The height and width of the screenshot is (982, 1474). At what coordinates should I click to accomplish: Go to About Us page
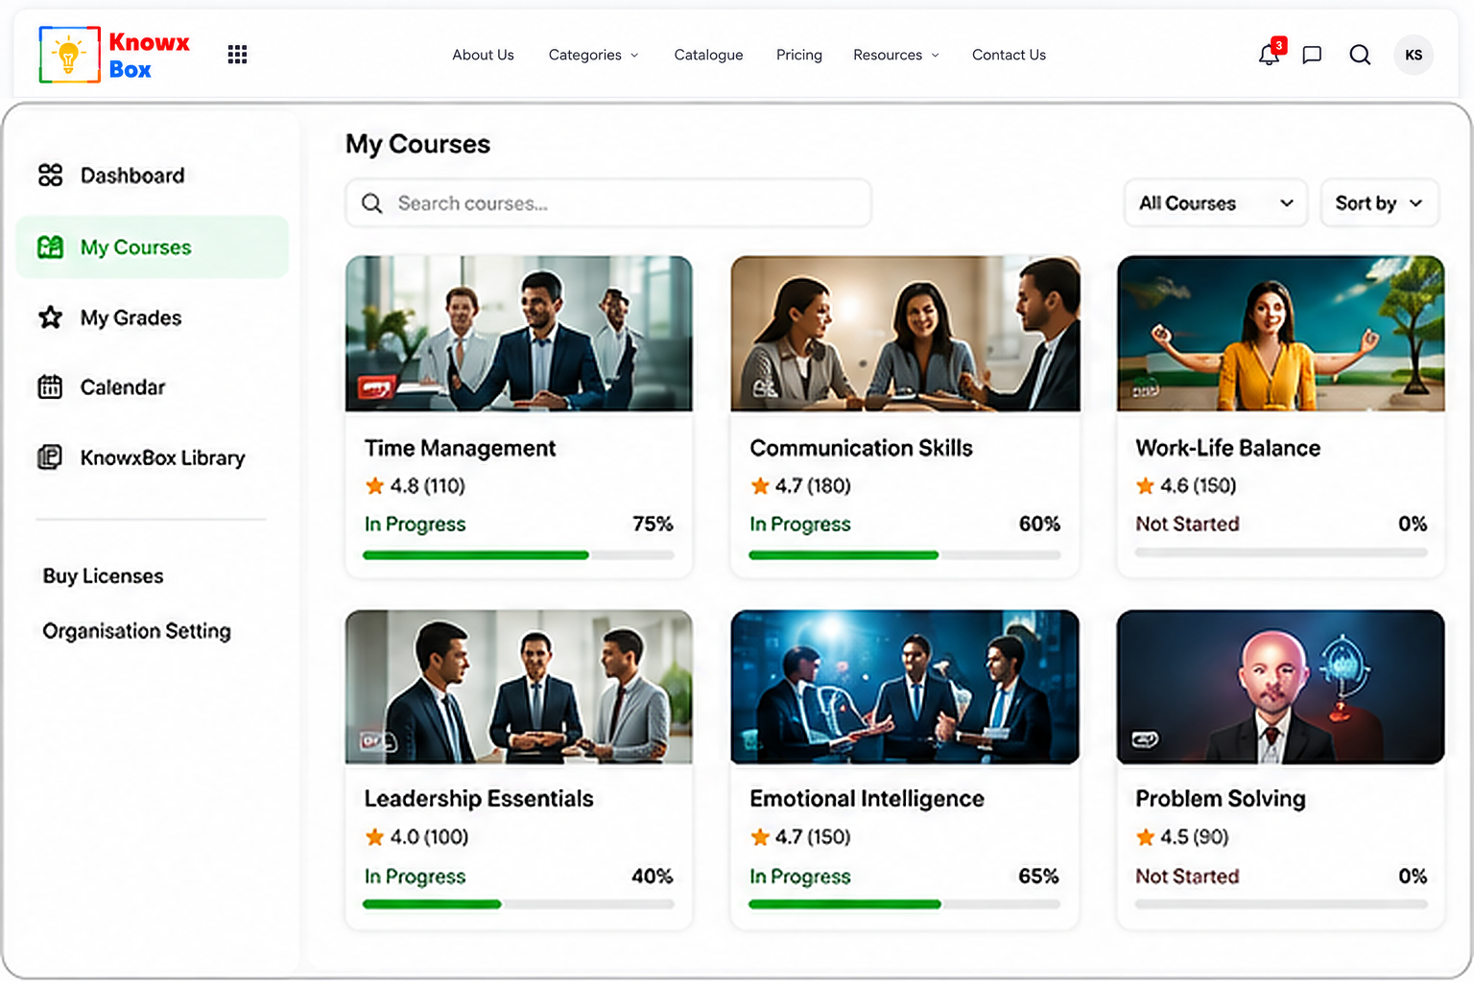(x=483, y=55)
